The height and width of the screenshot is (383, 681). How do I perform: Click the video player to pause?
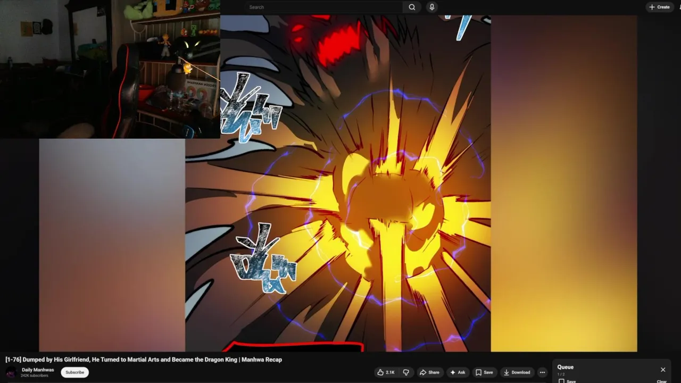click(338, 184)
